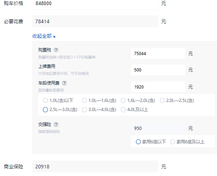Click the 购车价格 label
The height and width of the screenshot is (176, 217).
tap(13, 3)
